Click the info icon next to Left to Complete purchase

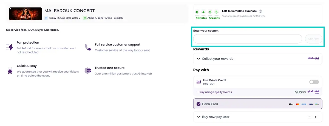tap(260, 11)
